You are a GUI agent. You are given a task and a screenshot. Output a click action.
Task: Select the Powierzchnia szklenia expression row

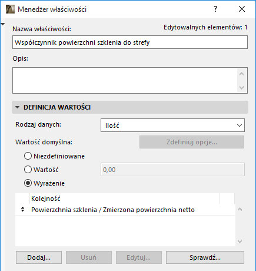(125, 210)
